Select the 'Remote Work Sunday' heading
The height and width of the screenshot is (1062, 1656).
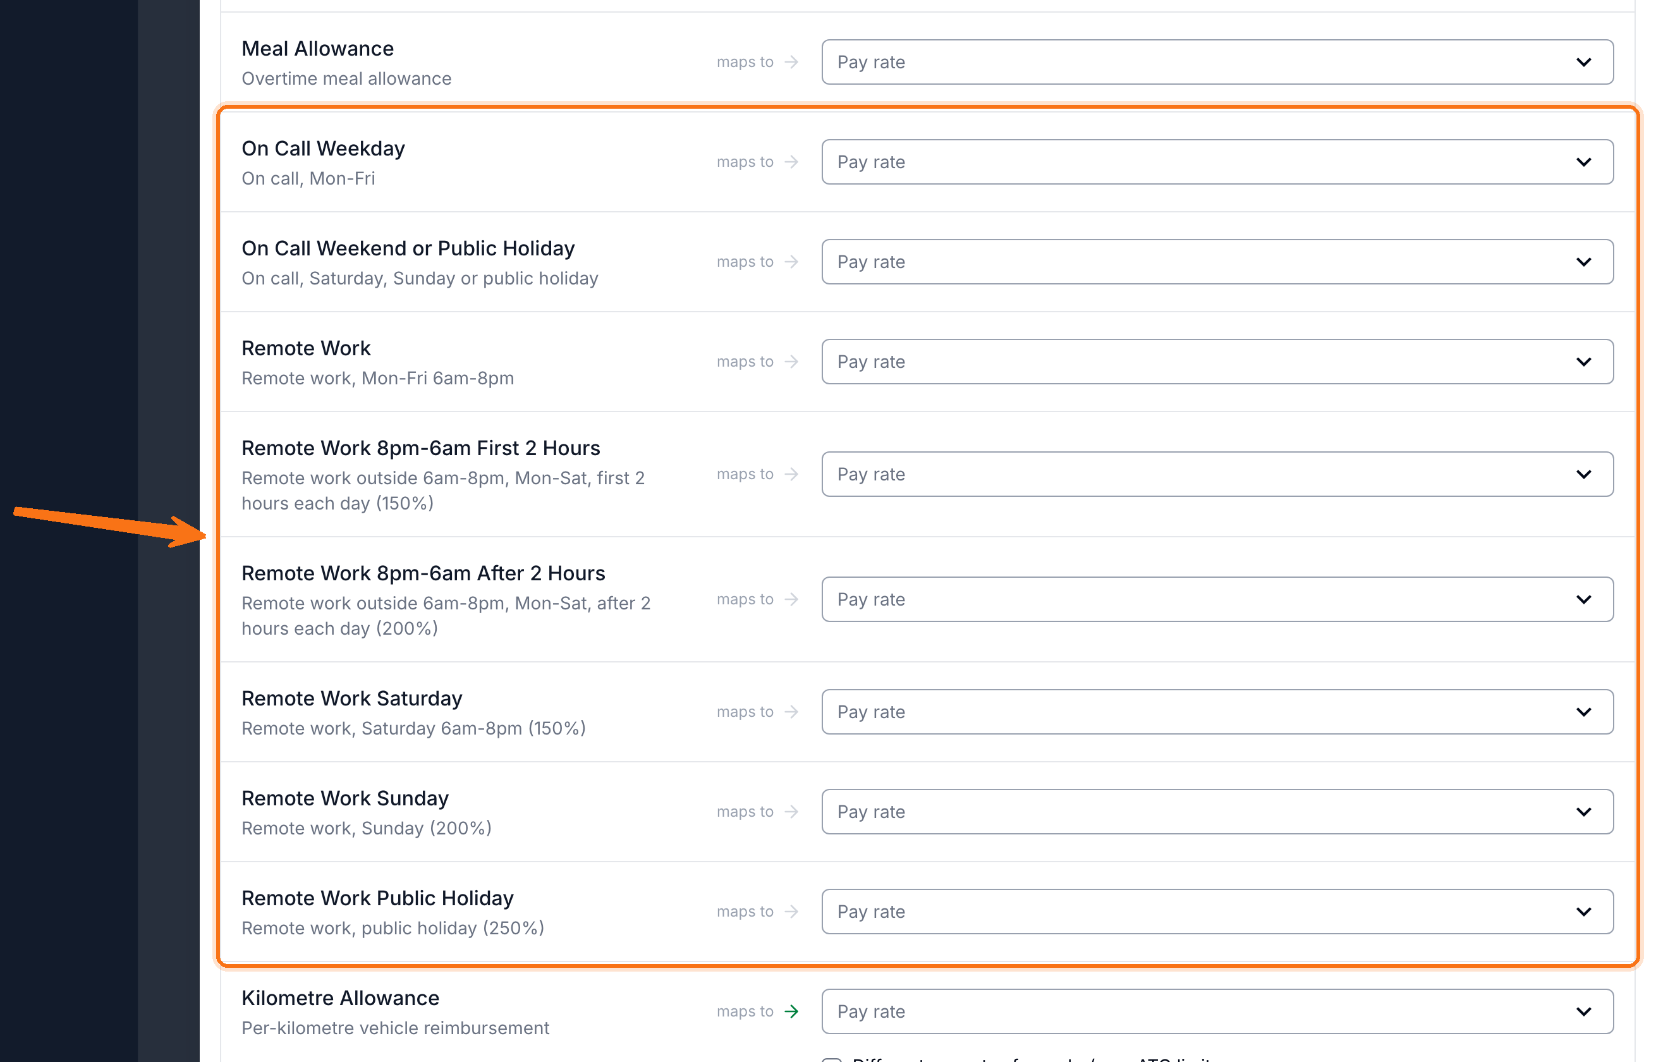[x=344, y=798]
